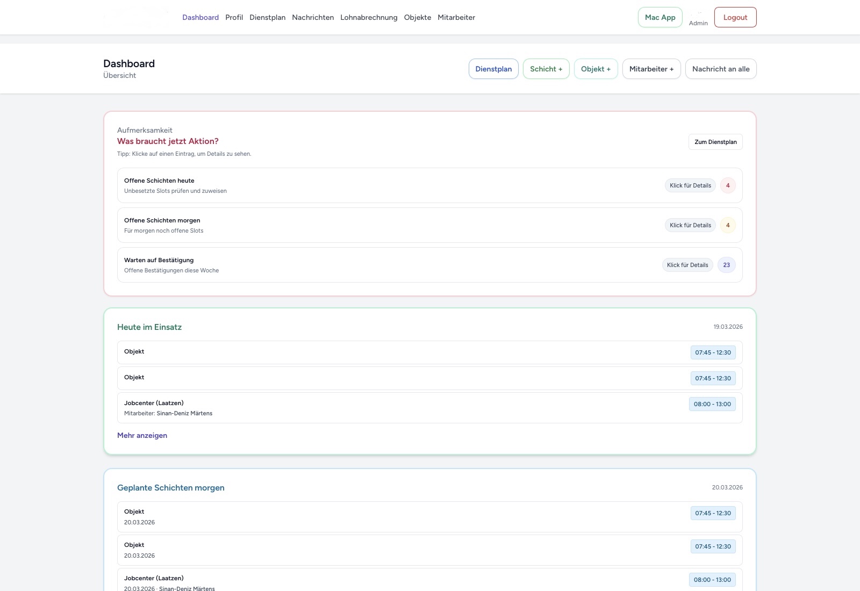Image resolution: width=860 pixels, height=591 pixels.
Task: Create a new shift via Schicht +
Action: pos(546,69)
